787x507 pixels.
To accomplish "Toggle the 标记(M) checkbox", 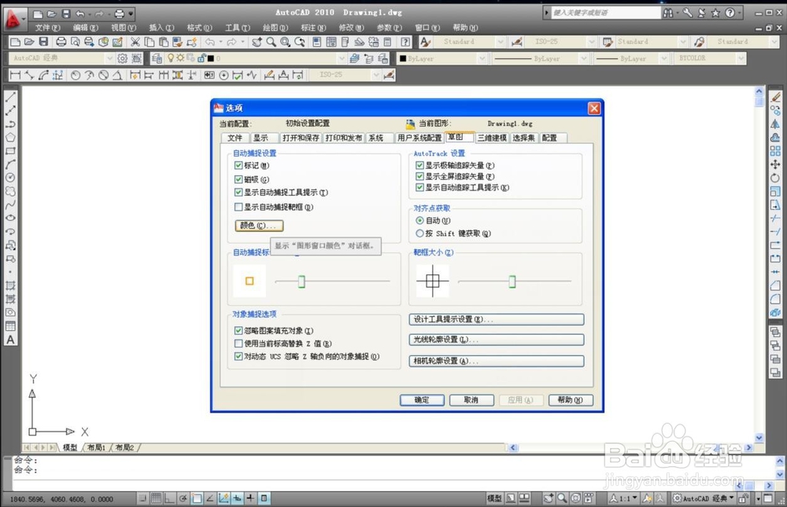I will pos(239,166).
